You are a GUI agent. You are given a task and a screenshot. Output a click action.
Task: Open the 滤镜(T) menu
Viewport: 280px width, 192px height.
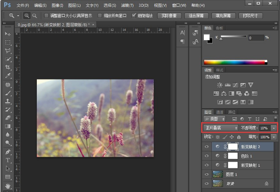127,5
